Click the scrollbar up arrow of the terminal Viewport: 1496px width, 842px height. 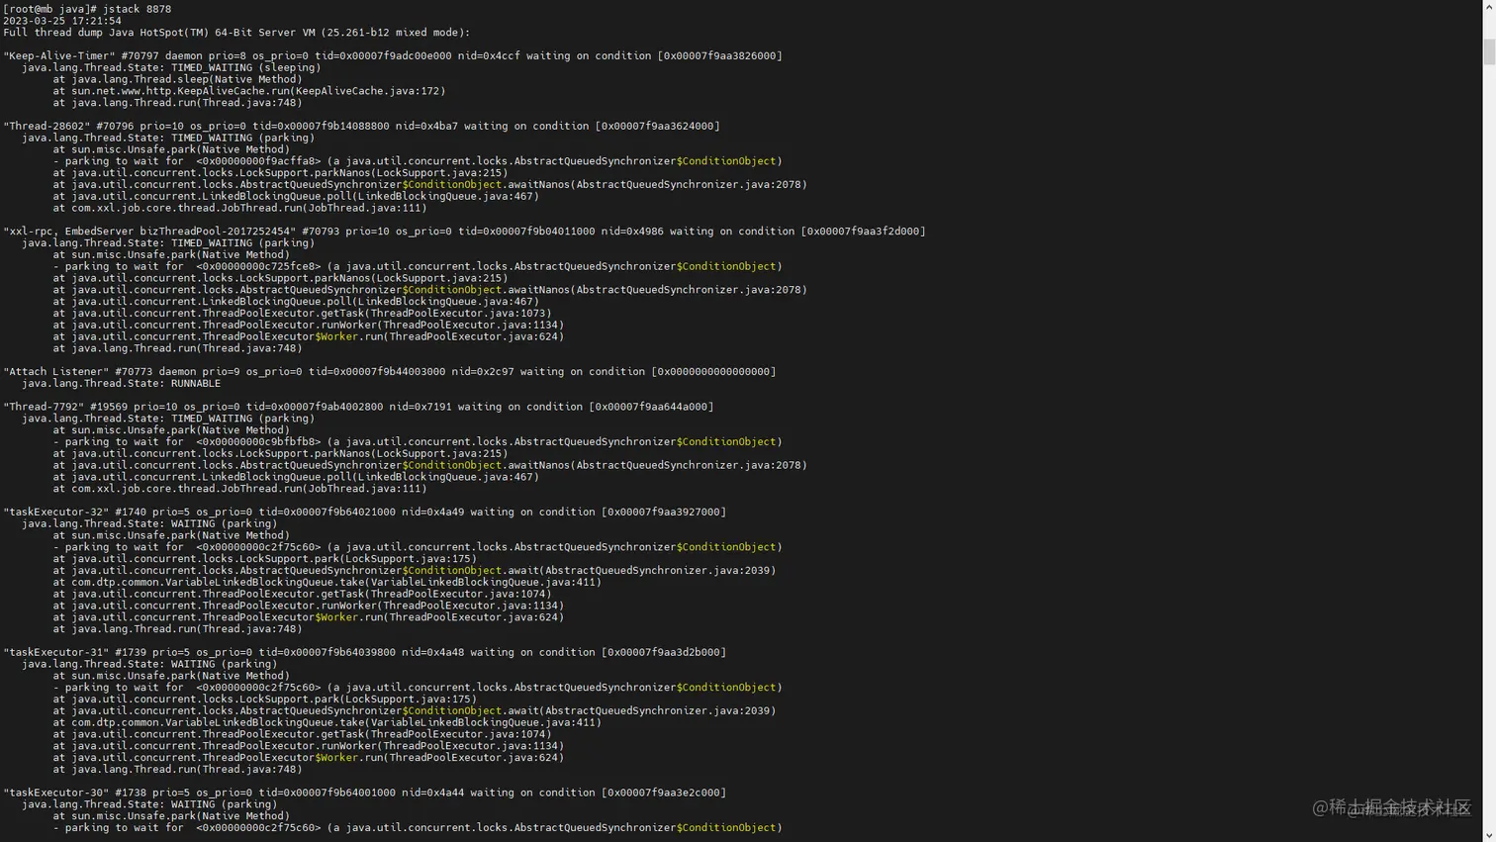(x=1489, y=6)
